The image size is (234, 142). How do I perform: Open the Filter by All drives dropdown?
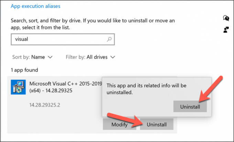[89, 57]
